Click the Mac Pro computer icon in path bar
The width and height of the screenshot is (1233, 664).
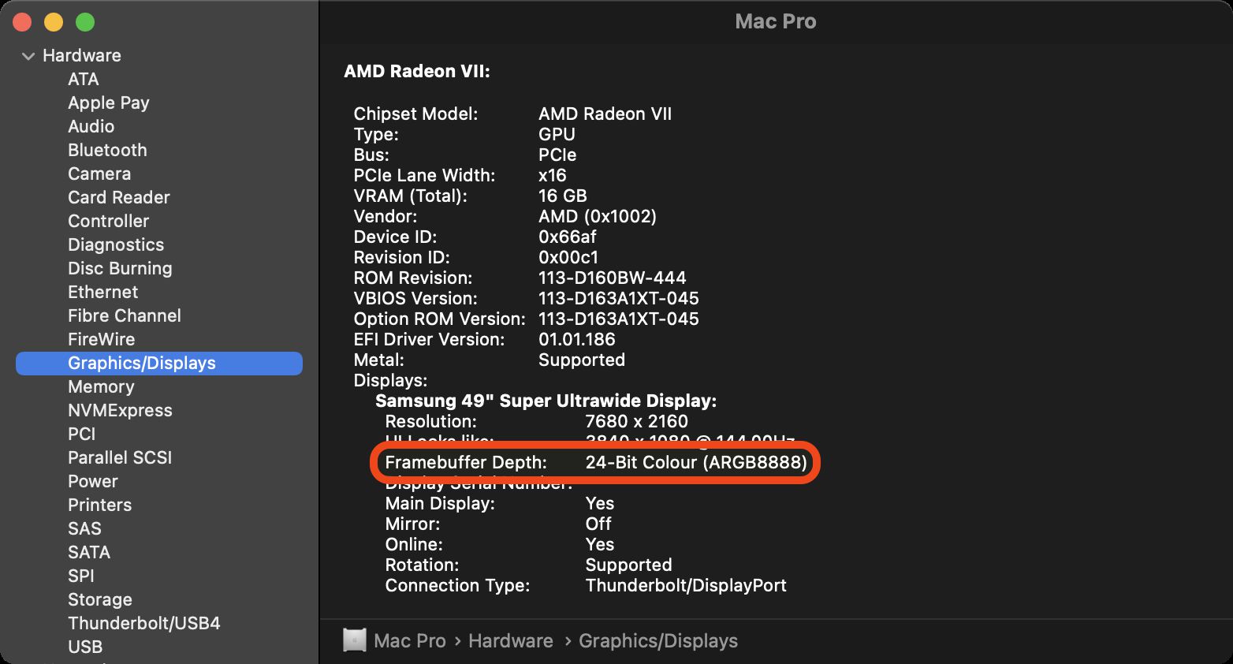click(x=355, y=640)
